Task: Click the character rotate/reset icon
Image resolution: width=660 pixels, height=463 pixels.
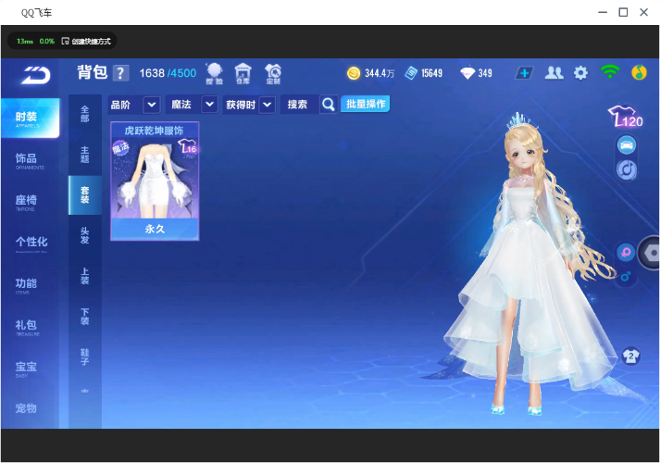Action: click(627, 170)
